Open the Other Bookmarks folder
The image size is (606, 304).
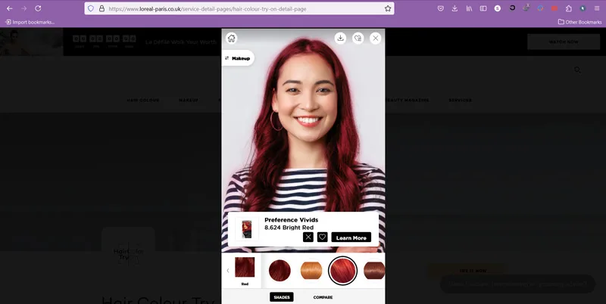tap(579, 22)
